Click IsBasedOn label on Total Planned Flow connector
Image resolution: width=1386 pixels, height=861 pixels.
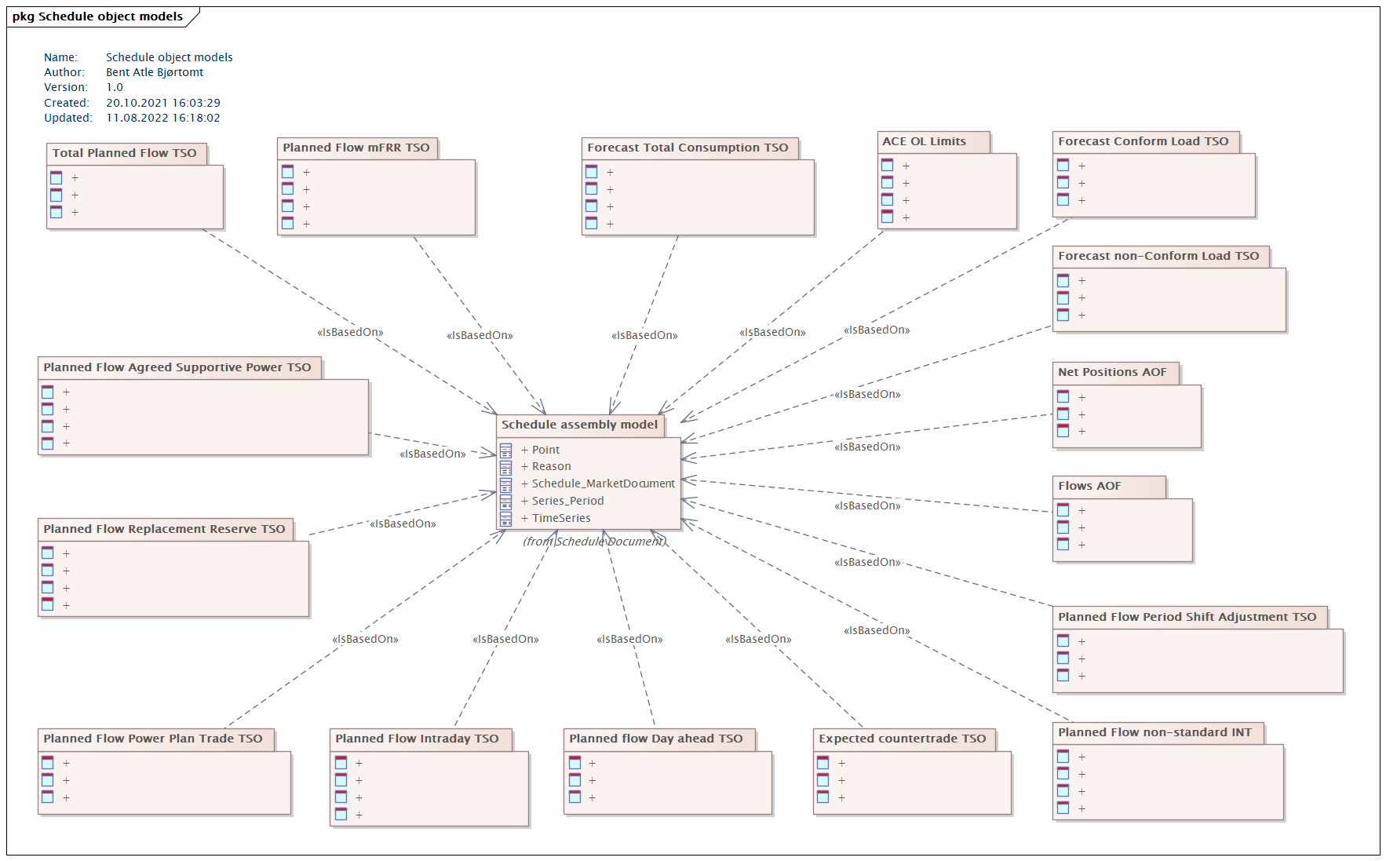[x=350, y=332]
